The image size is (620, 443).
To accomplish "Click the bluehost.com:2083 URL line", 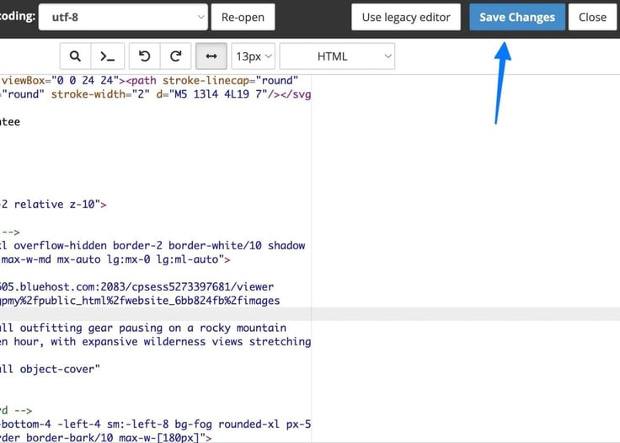I will click(x=136, y=286).
